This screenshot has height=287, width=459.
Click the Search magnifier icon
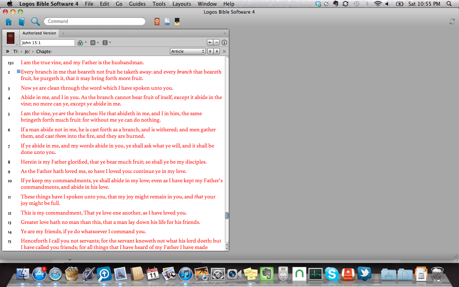coord(36,22)
